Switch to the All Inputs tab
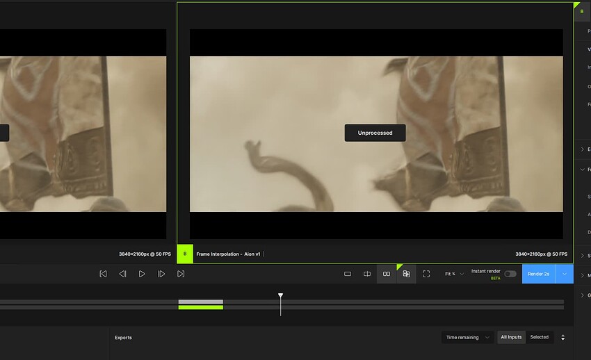Image resolution: width=591 pixels, height=360 pixels. (511, 337)
